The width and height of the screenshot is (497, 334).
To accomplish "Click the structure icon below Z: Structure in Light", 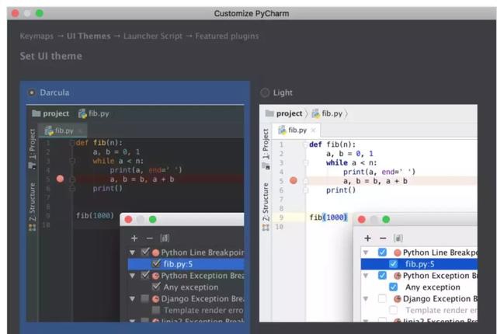I will point(266,228).
